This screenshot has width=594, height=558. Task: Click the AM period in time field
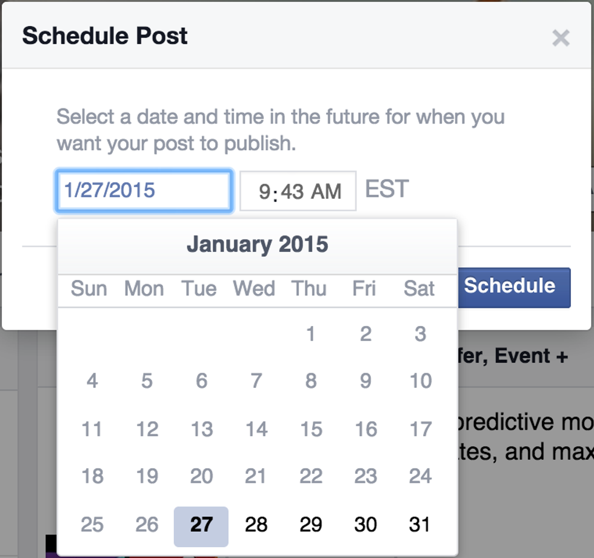click(326, 192)
